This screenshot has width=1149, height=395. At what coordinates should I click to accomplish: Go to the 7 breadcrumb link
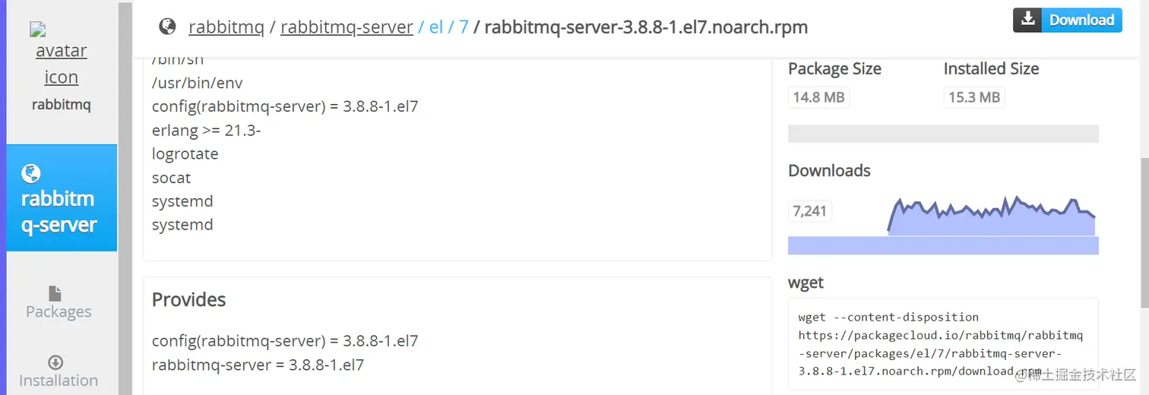pos(464,27)
